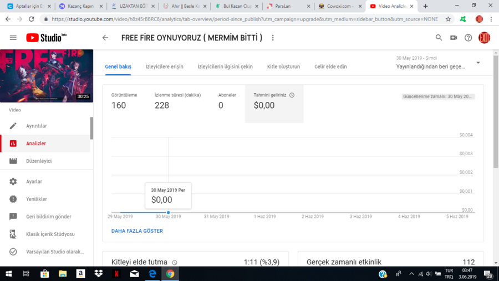This screenshot has height=281, width=499.
Task: Switch to İzleyicilere erişin tab
Action: [x=165, y=67]
